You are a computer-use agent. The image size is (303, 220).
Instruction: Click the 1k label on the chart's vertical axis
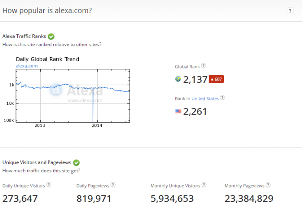tap(12, 85)
